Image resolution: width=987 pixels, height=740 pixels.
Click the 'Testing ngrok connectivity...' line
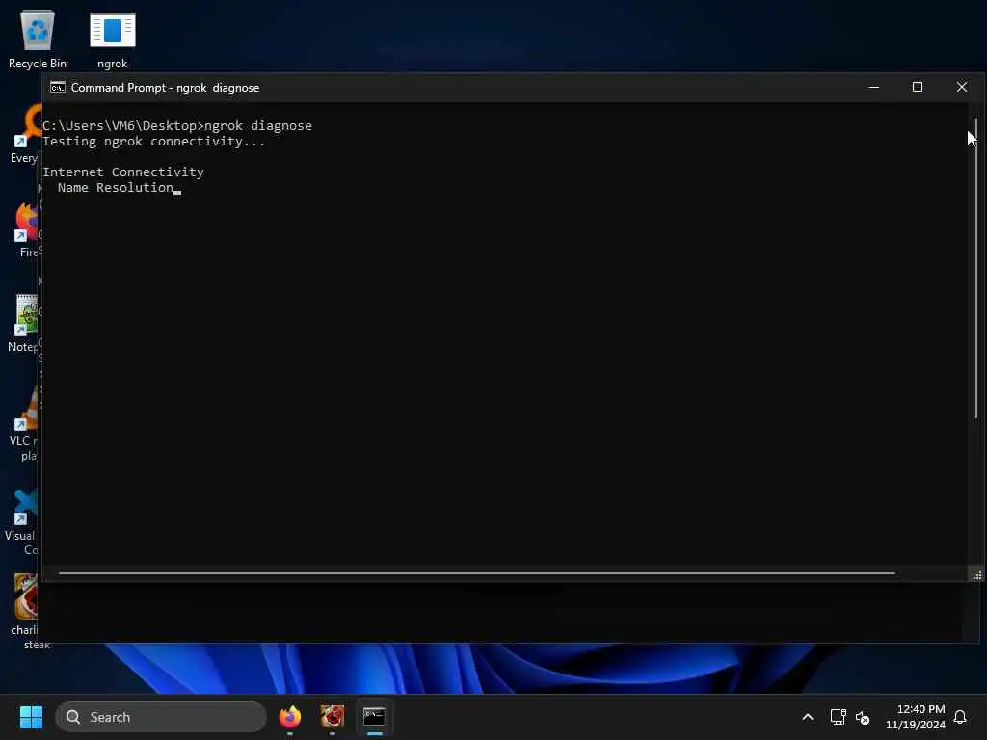click(153, 142)
